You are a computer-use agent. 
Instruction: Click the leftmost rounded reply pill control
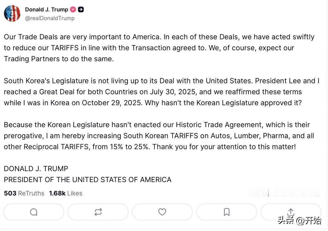coord(33,212)
